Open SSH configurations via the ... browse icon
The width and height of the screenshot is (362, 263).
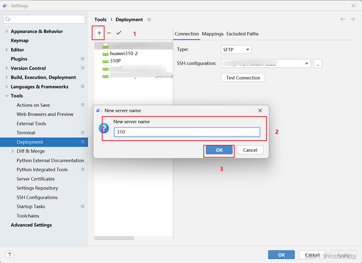pos(317,63)
